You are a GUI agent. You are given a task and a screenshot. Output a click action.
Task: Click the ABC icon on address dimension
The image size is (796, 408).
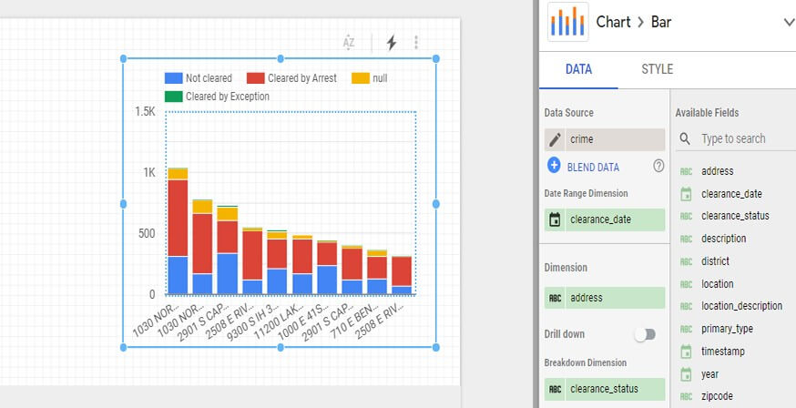pos(556,299)
